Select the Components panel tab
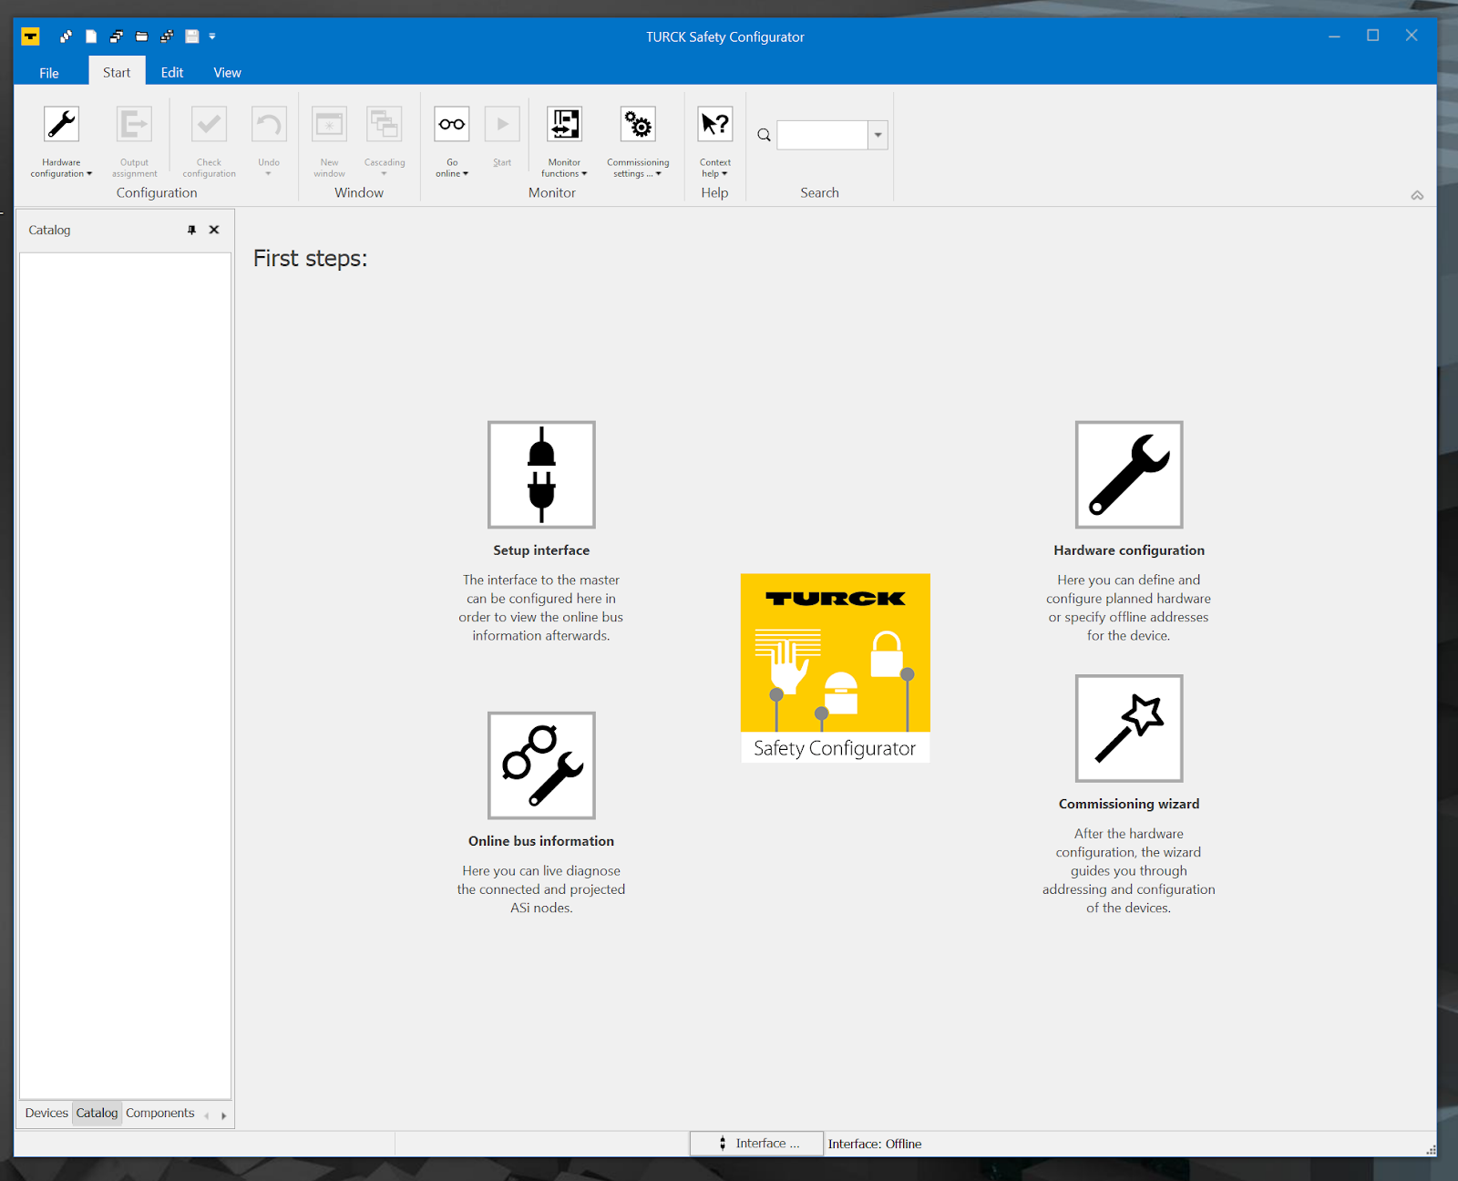The image size is (1458, 1181). tap(160, 1113)
